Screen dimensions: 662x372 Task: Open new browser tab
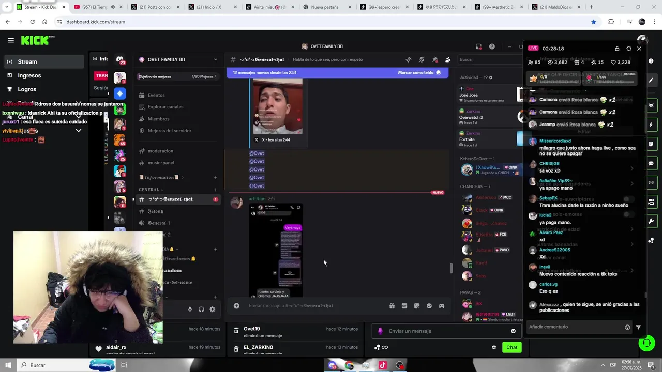[x=591, y=7]
